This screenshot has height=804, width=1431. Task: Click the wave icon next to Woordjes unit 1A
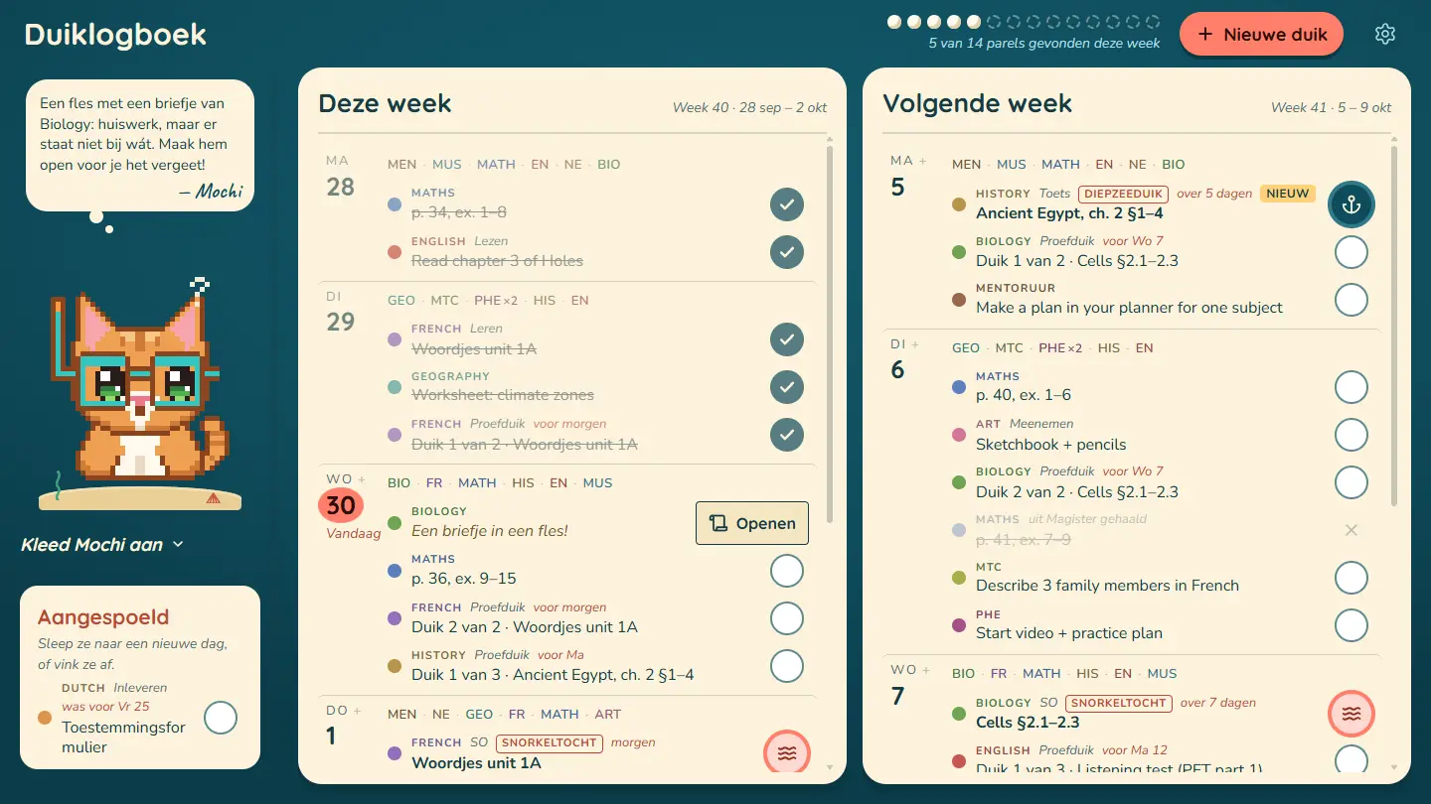coord(787,752)
